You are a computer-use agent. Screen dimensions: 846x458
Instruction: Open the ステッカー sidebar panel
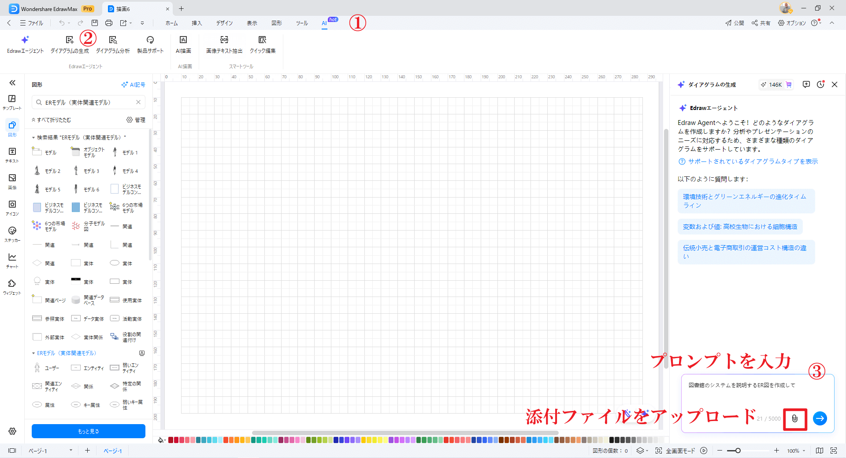click(12, 234)
